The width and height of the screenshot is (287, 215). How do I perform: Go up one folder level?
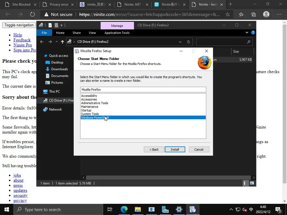point(63,42)
